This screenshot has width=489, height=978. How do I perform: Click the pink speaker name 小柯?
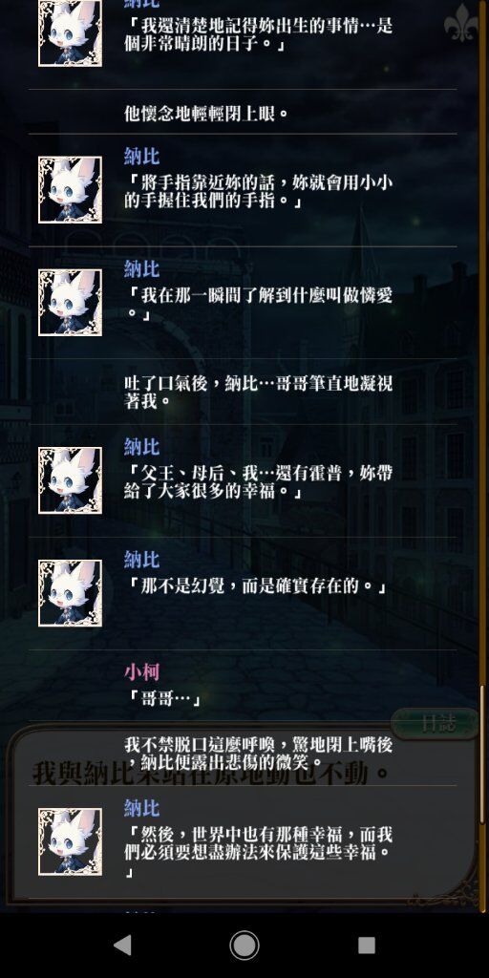click(x=141, y=671)
